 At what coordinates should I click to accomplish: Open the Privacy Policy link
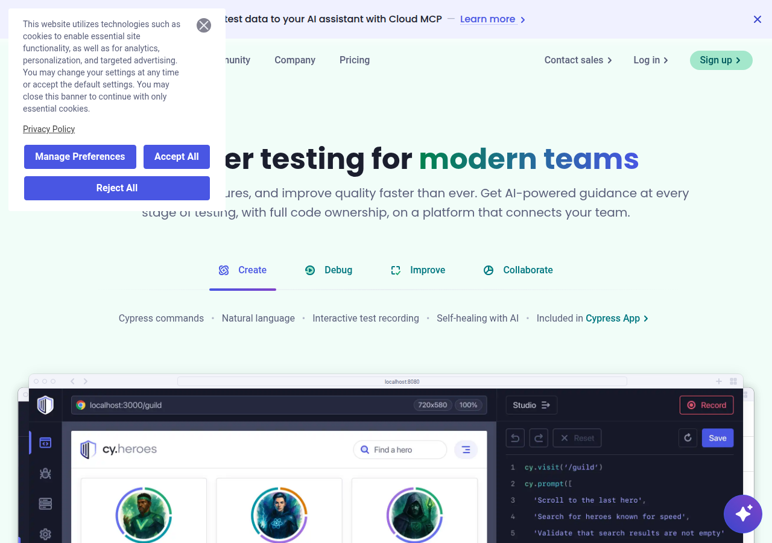point(49,129)
